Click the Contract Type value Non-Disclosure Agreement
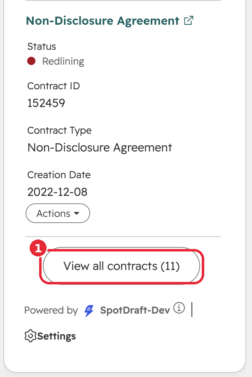 (x=100, y=148)
